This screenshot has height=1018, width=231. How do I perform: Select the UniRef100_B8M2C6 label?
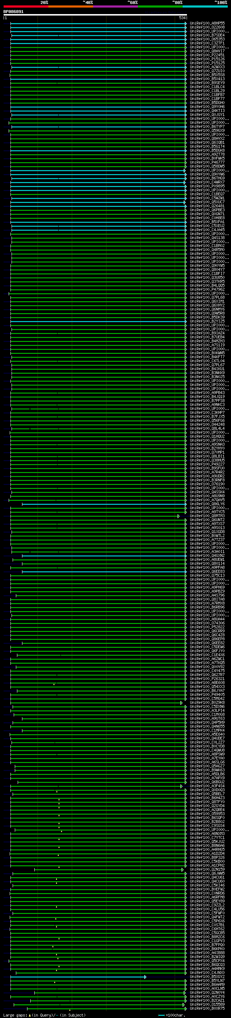point(207,937)
